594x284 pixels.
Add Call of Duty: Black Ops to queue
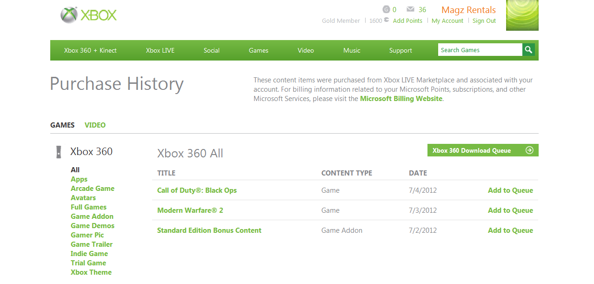point(510,190)
